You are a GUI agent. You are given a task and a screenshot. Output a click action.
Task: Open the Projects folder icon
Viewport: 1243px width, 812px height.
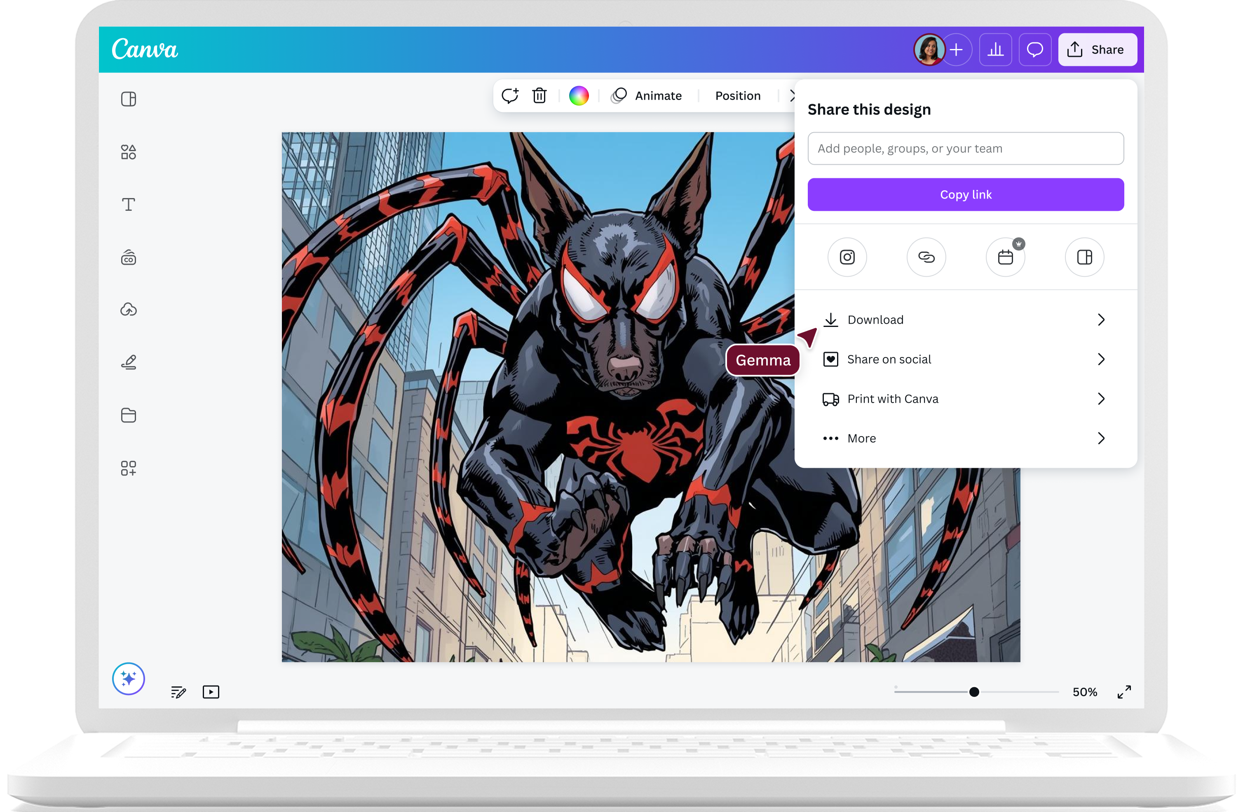[x=129, y=415]
